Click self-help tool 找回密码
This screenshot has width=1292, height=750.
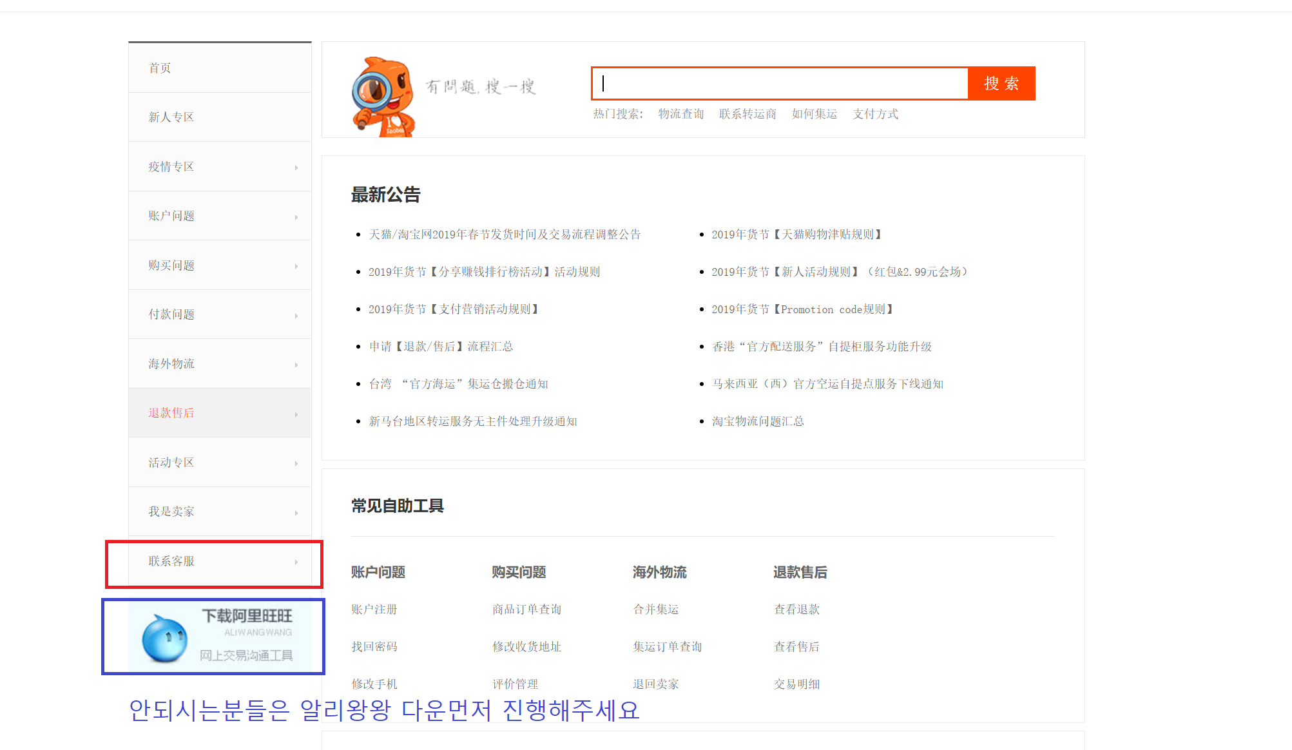coord(374,647)
